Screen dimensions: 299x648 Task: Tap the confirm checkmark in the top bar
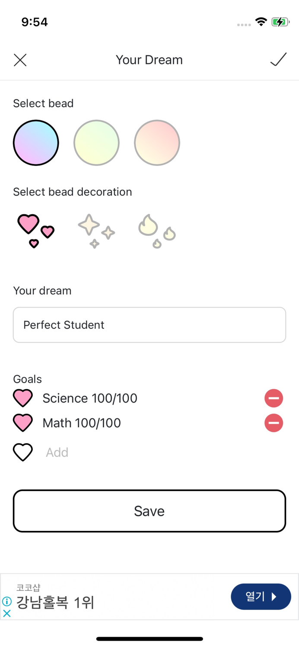278,60
